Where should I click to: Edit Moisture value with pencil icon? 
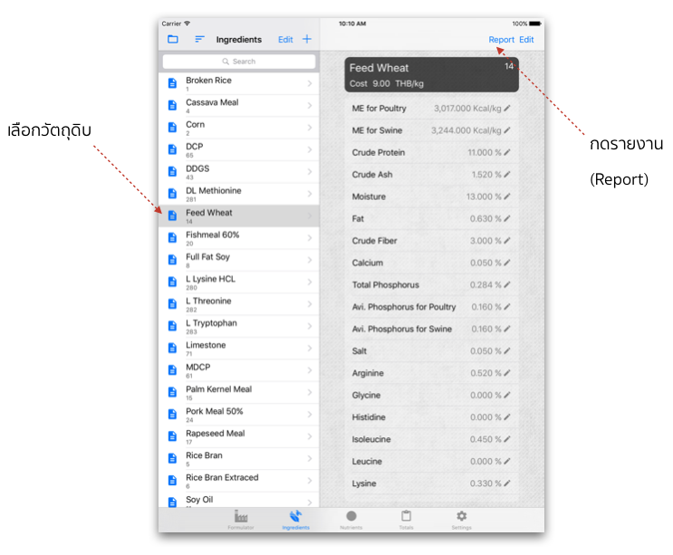[507, 196]
